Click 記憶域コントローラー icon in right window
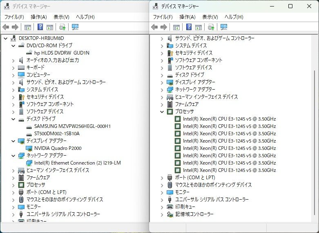 tap(170, 214)
